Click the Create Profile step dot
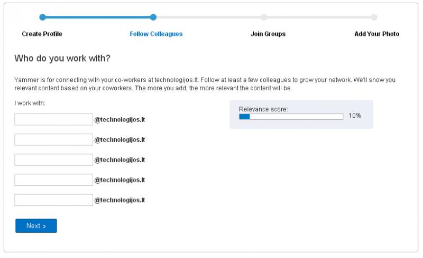The height and width of the screenshot is (258, 423). (x=42, y=17)
